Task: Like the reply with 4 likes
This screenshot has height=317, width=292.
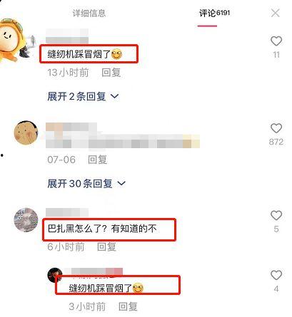Action: click(276, 275)
